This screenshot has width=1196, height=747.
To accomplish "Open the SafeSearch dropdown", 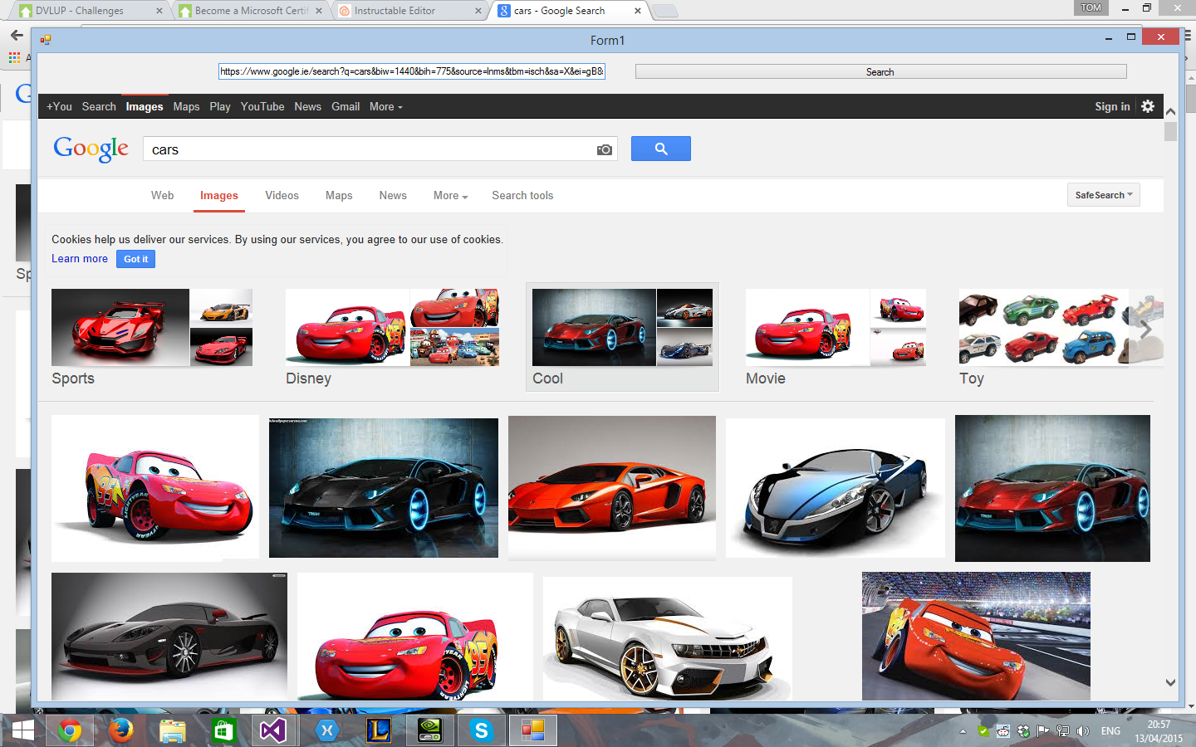I will (x=1104, y=195).
